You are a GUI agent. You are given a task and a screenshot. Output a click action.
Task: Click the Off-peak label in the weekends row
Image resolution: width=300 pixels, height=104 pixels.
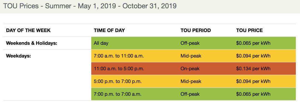(x=190, y=43)
